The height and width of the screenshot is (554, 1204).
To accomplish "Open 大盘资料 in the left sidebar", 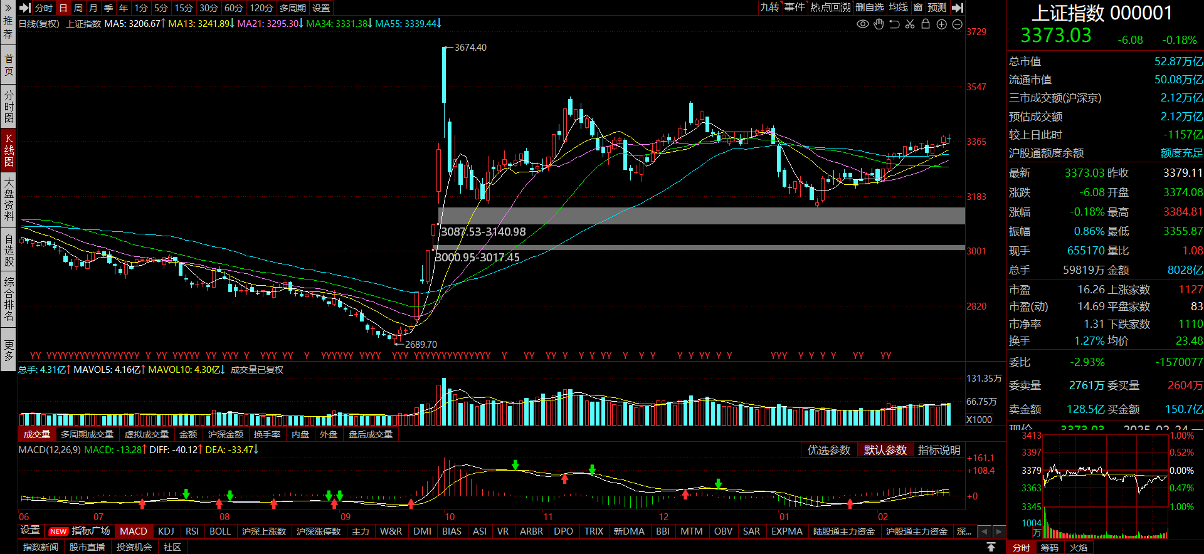I will pyautogui.click(x=8, y=201).
